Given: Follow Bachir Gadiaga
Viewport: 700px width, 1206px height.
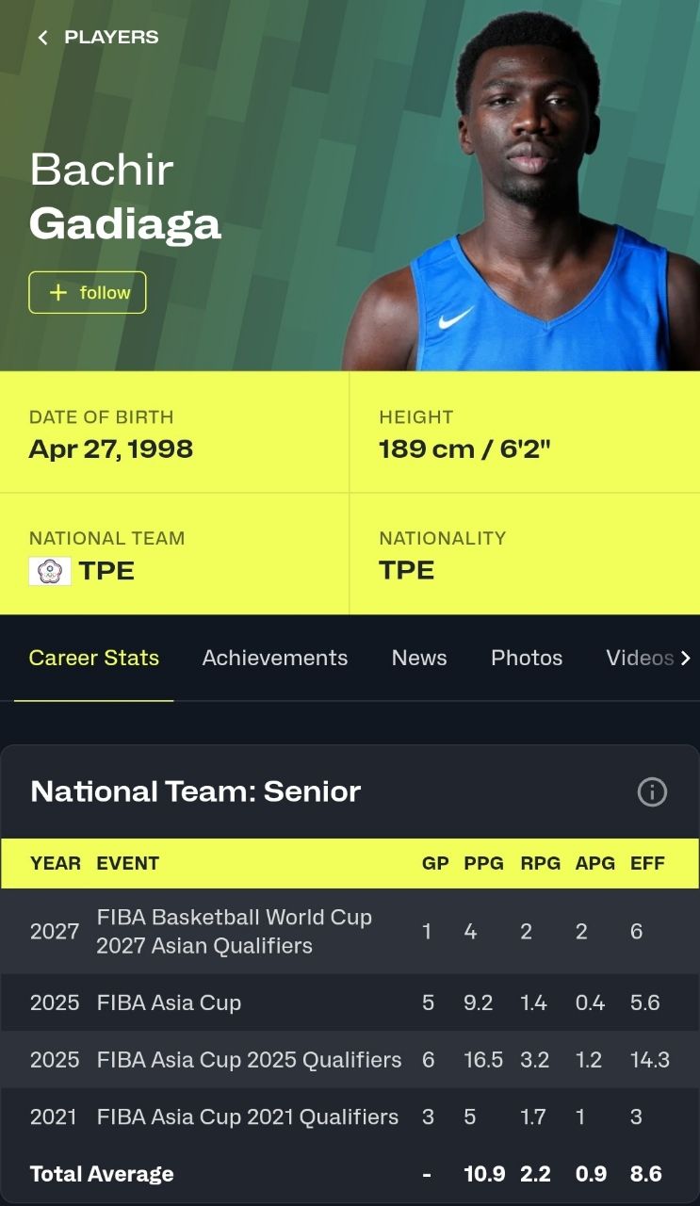Looking at the screenshot, I should [x=88, y=293].
